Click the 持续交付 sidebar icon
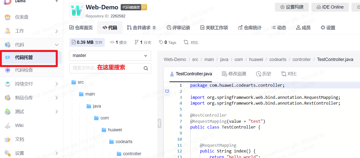The image size is (360, 158). click(8, 84)
